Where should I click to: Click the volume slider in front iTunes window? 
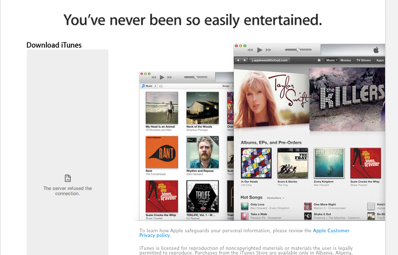pos(298,50)
